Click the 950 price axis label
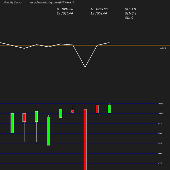 point(160,133)
